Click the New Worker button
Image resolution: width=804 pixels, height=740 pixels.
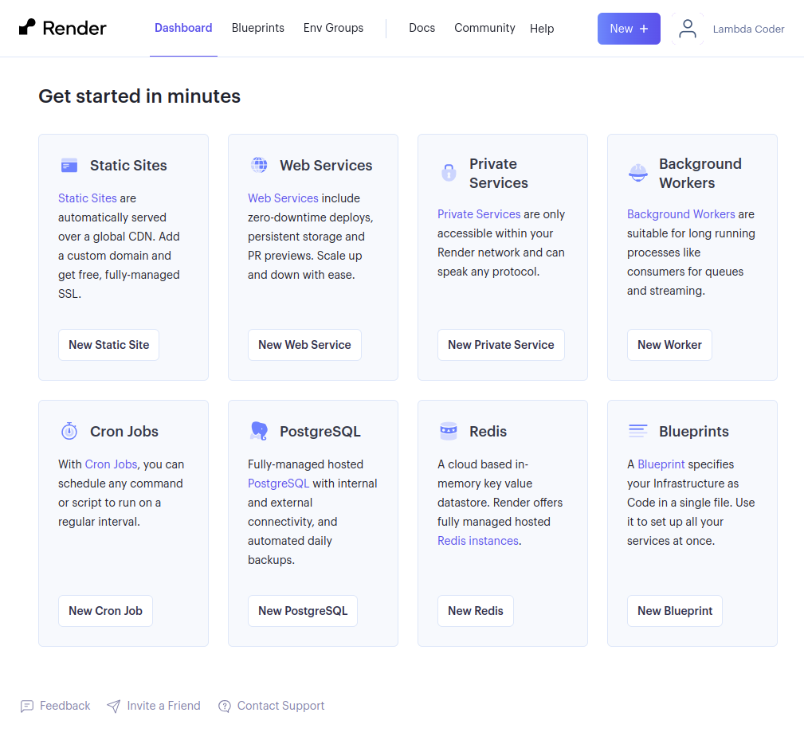(669, 345)
